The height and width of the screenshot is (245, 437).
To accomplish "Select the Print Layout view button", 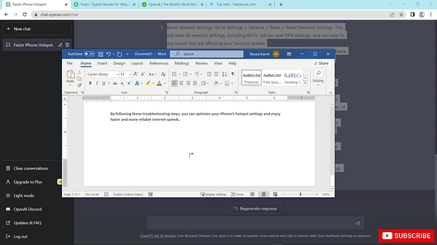I will click(264, 194).
